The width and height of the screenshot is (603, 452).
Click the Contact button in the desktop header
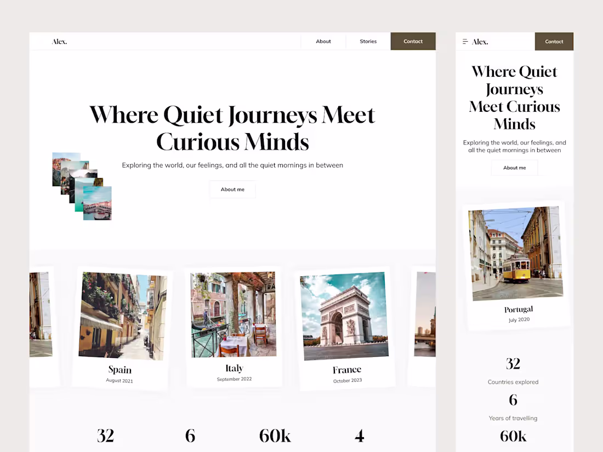point(413,41)
